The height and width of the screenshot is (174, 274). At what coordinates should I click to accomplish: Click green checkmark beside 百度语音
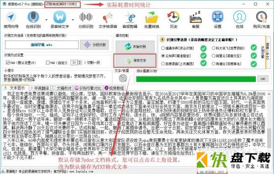pyautogui.click(x=203, y=63)
